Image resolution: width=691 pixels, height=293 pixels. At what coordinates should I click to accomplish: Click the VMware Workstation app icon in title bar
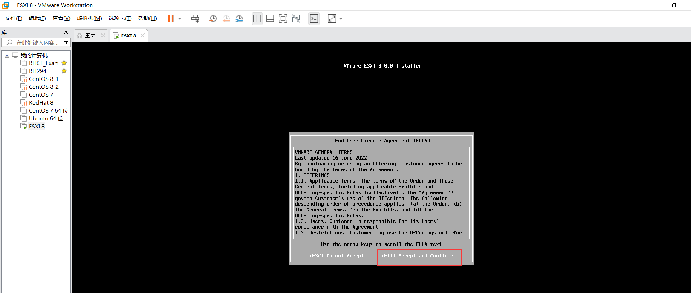click(6, 5)
